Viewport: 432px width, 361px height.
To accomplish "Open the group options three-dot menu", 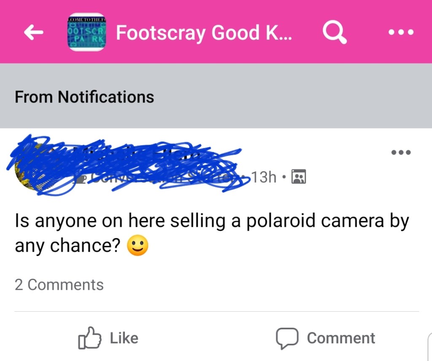I will 401,32.
